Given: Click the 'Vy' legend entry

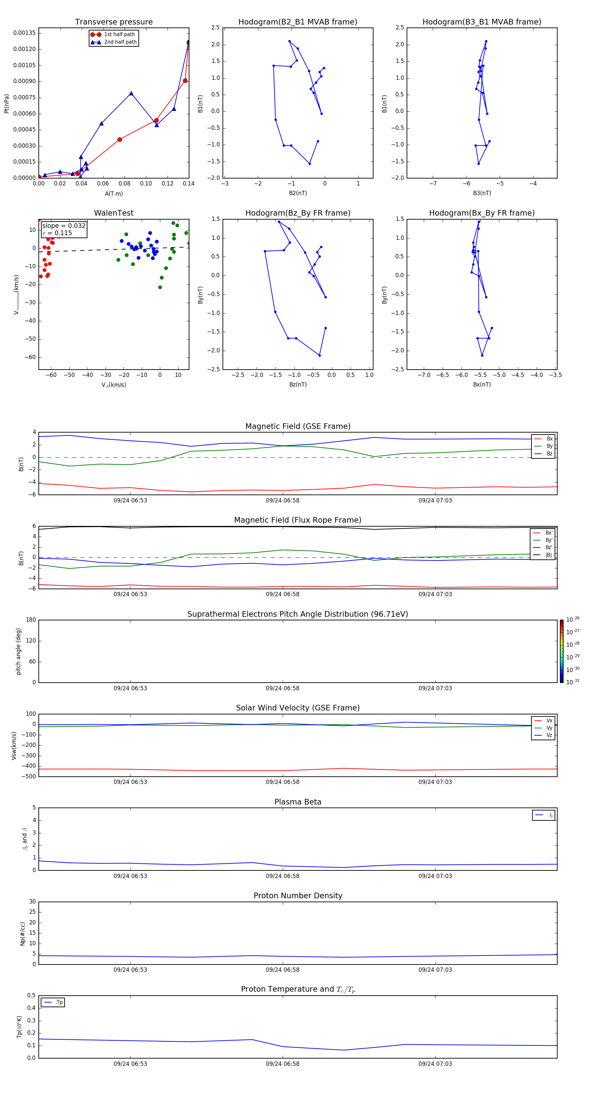Looking at the screenshot, I should [x=543, y=728].
